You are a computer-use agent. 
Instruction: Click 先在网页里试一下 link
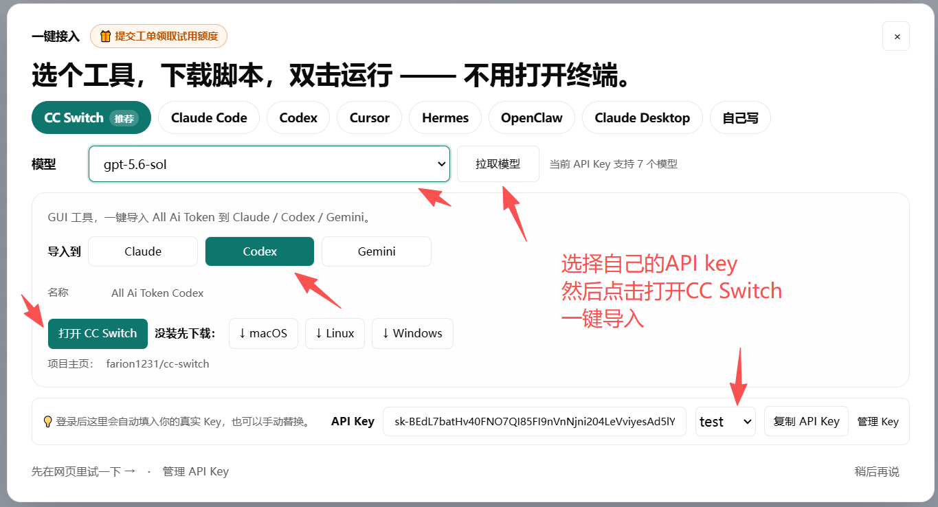pos(83,471)
